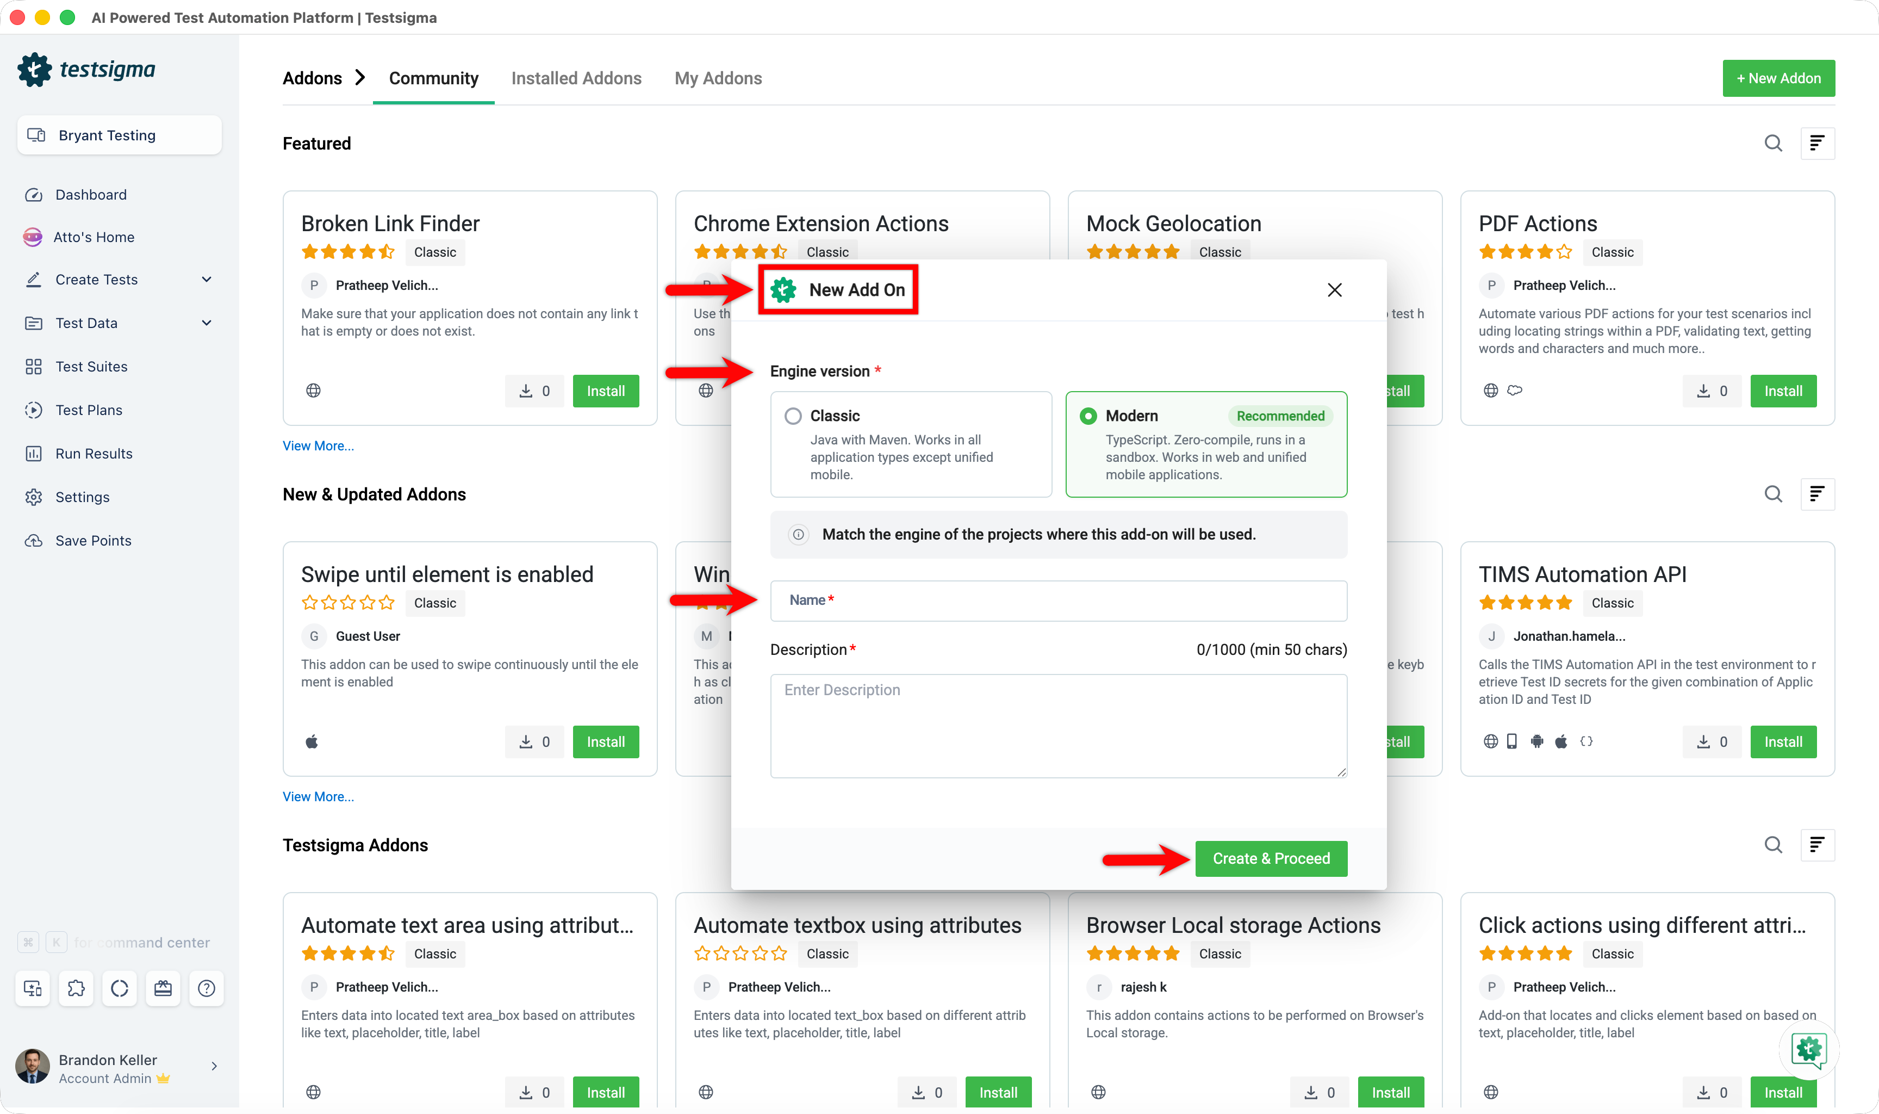This screenshot has width=1879, height=1114.
Task: Click the Swipe until element download count
Action: point(534,741)
